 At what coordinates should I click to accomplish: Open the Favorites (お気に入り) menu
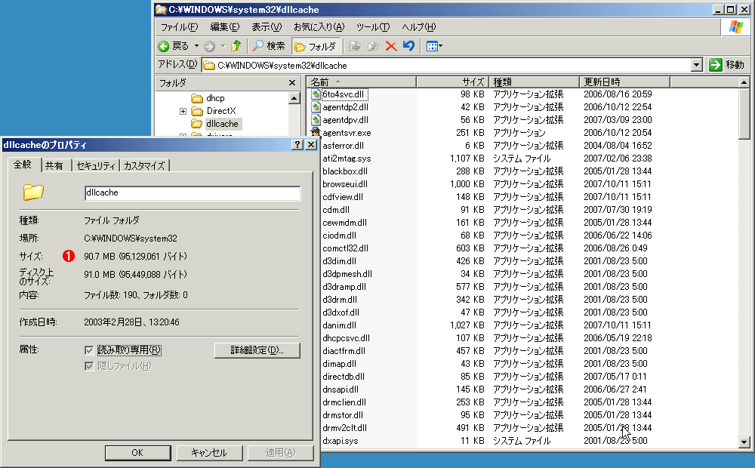tap(319, 27)
